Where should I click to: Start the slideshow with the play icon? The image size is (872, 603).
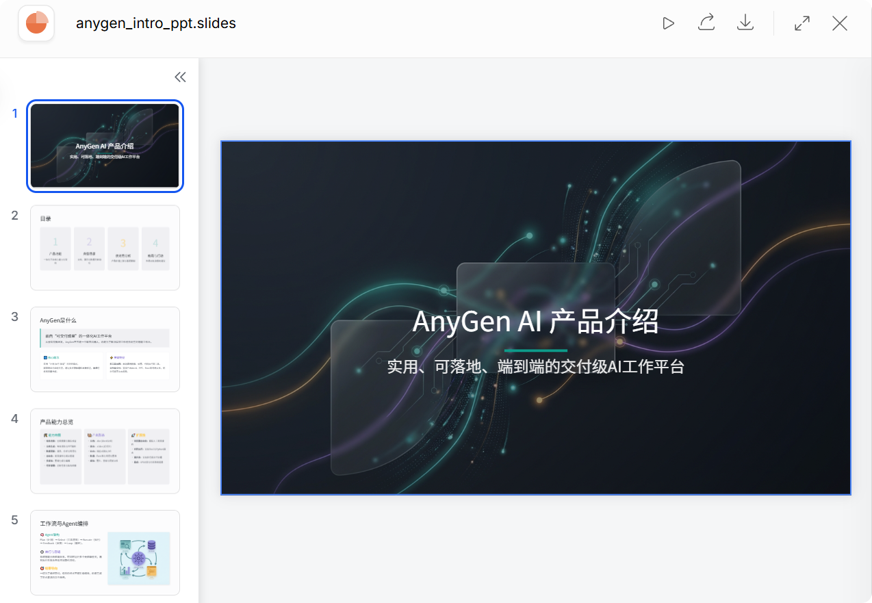[x=668, y=23]
